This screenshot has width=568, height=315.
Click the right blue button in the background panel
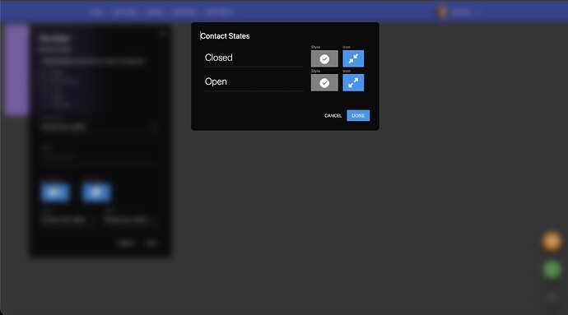[96, 192]
